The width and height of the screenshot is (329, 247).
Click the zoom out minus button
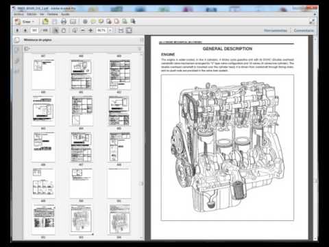tap(83, 30)
